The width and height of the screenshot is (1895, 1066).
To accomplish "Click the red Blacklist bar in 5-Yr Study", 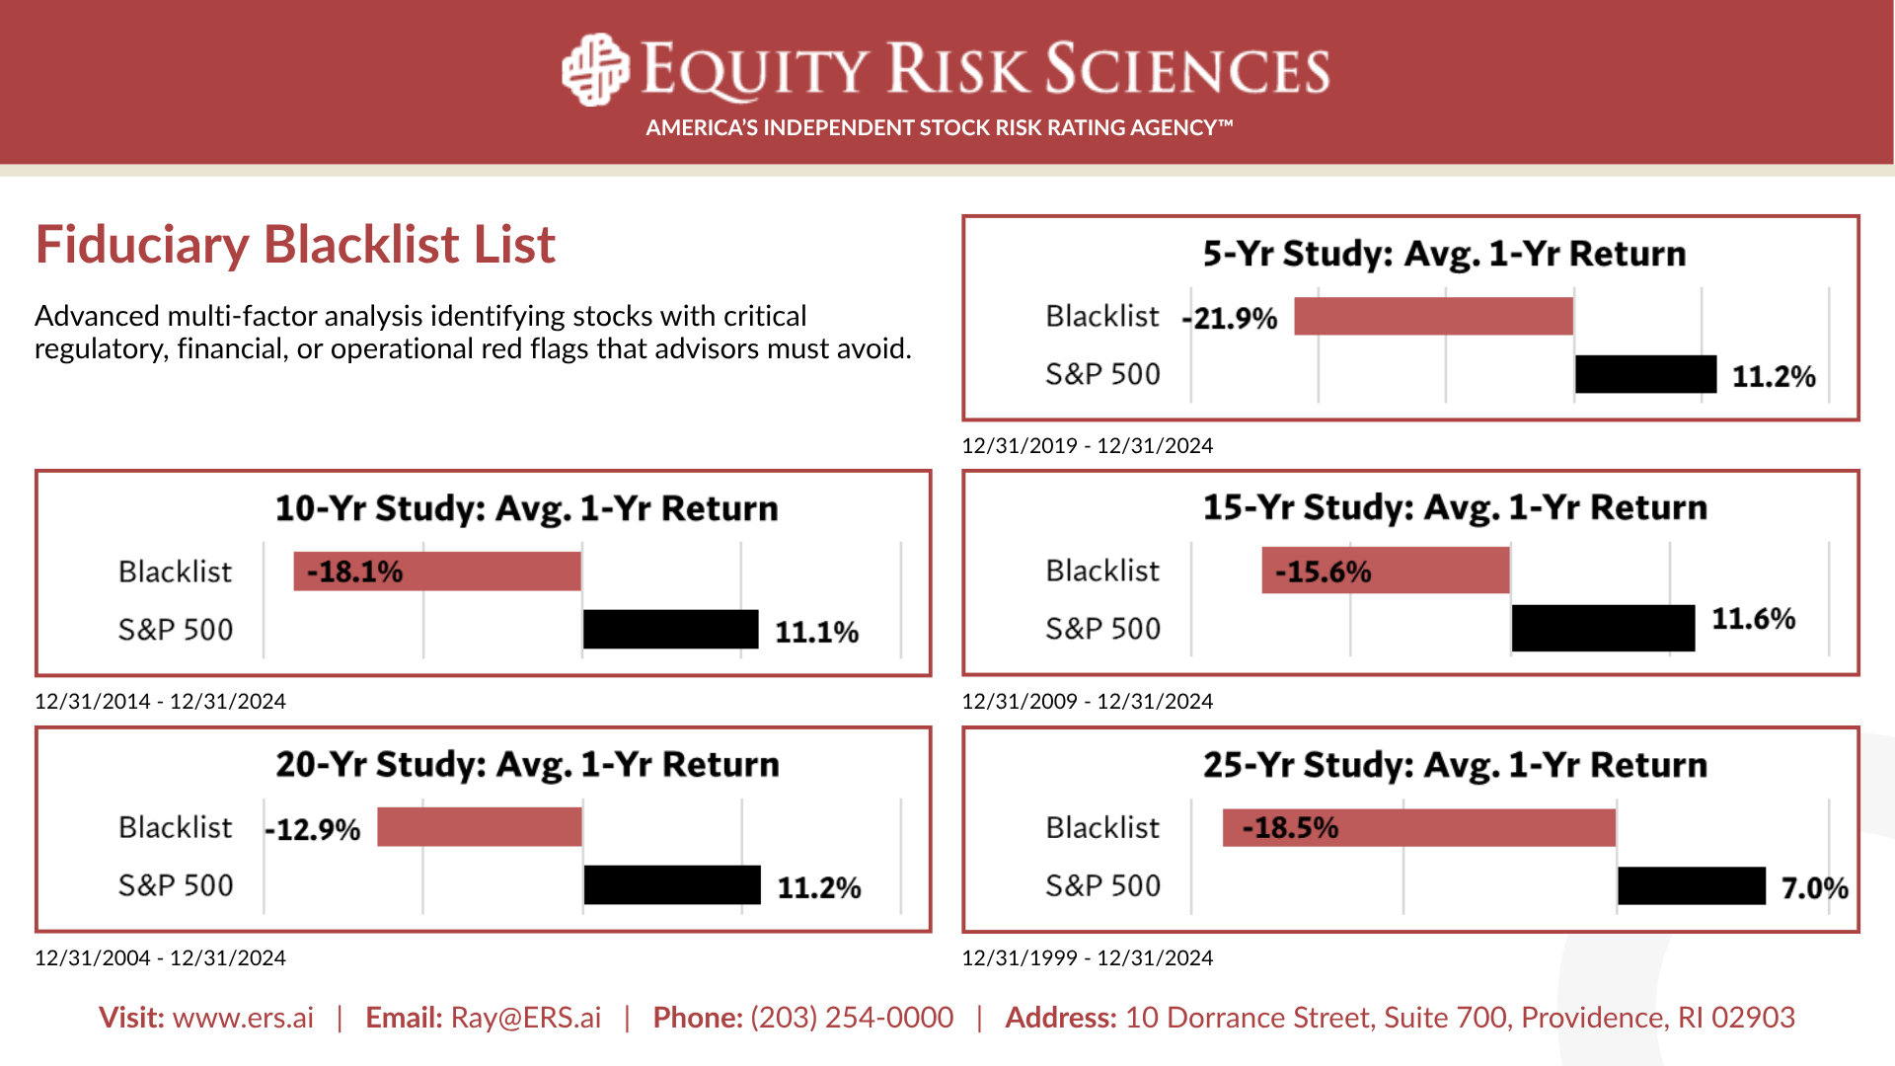I will click(1433, 317).
